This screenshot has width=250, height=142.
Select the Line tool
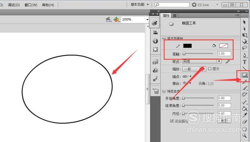pos(245,68)
